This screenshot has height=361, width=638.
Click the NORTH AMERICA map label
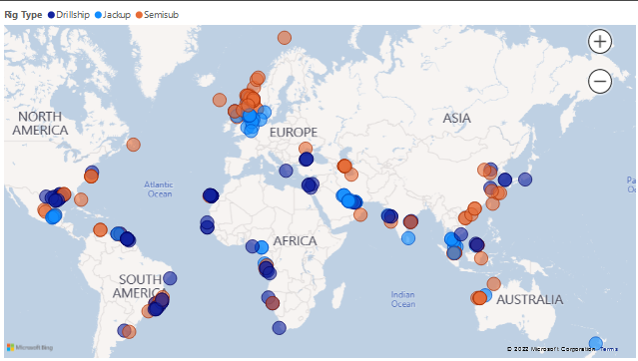coord(40,124)
